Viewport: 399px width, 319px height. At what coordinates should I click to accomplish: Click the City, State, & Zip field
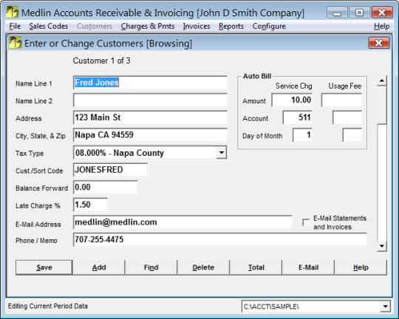tap(150, 135)
